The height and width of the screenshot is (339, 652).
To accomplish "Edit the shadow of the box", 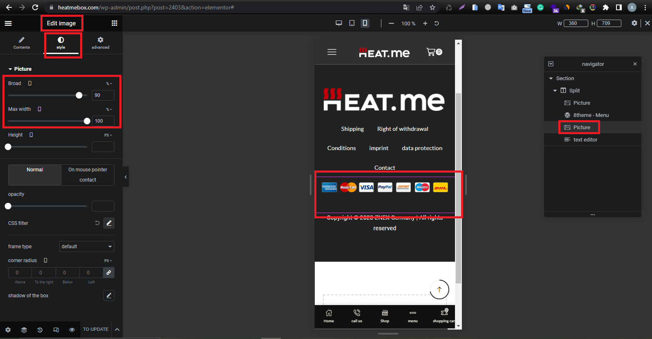I will point(109,295).
